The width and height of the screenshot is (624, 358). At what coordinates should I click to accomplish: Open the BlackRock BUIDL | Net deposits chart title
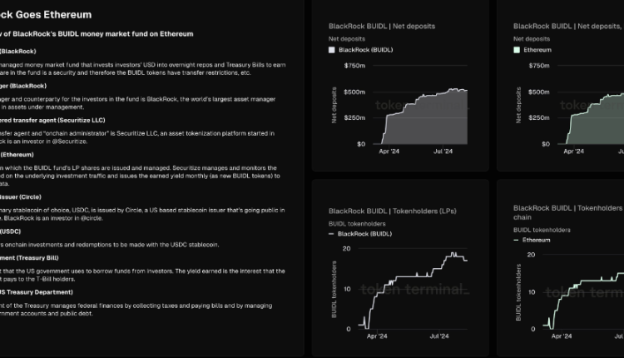[382, 27]
